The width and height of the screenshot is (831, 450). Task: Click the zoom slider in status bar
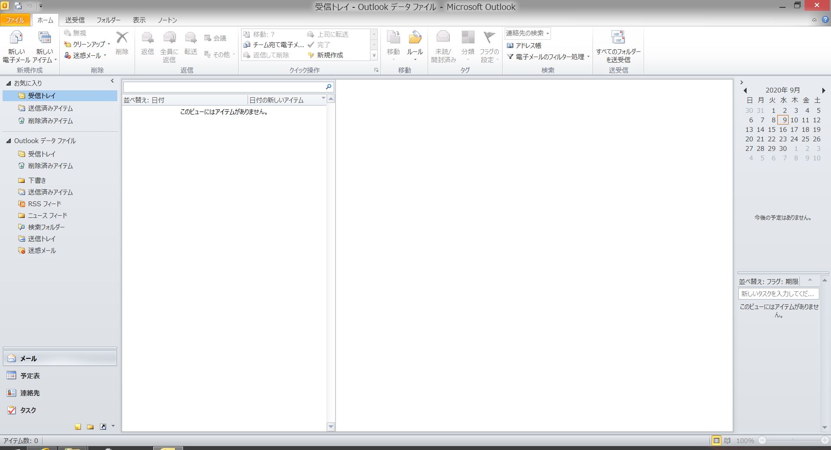click(793, 440)
